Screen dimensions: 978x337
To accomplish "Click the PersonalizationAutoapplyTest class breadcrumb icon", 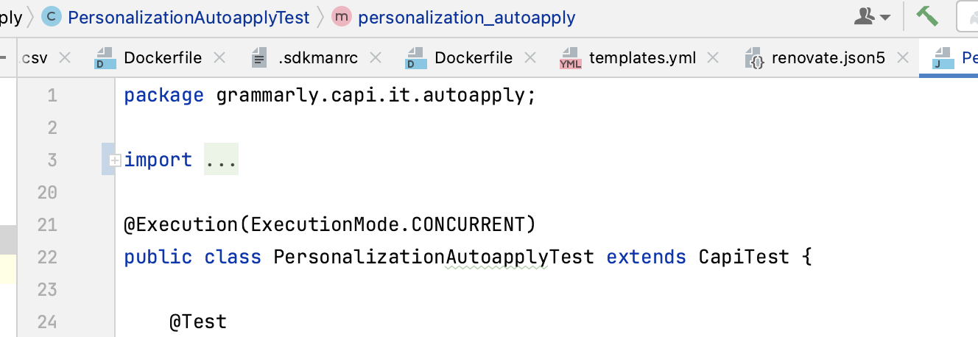I will click(52, 17).
